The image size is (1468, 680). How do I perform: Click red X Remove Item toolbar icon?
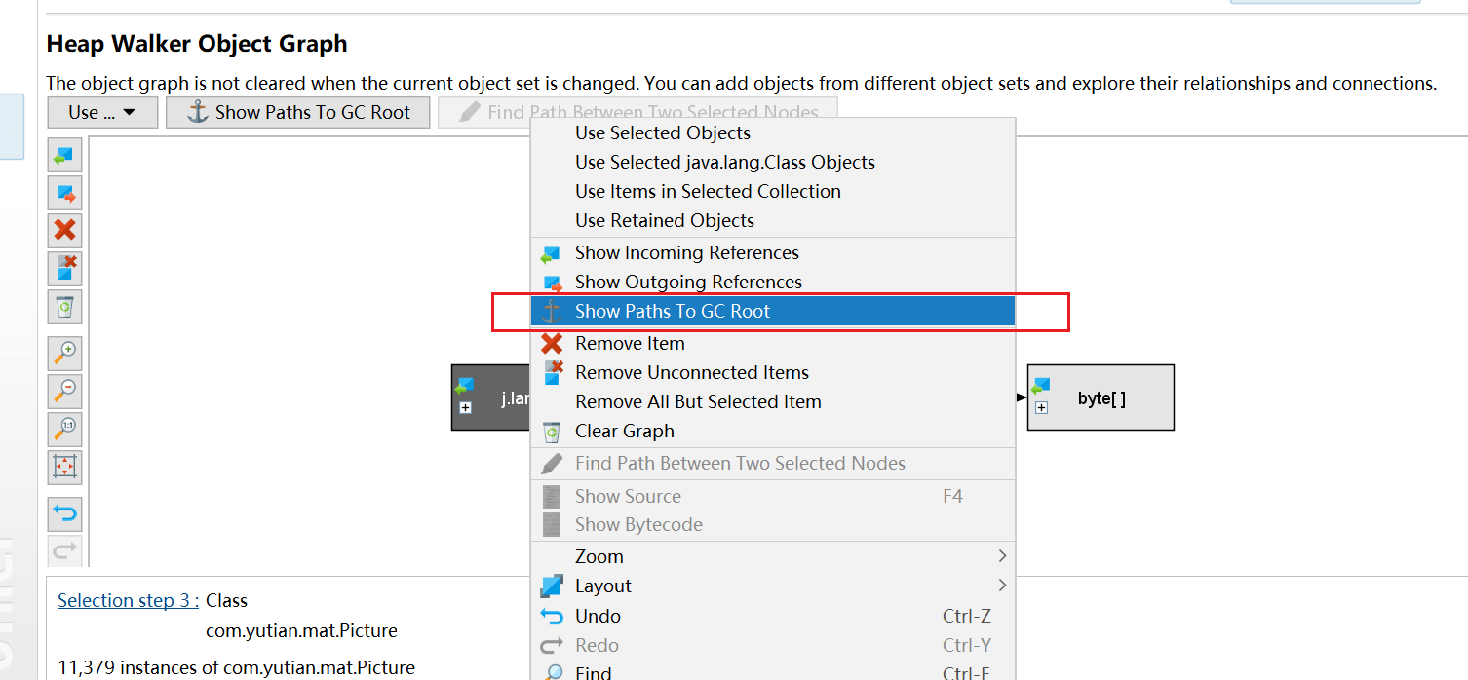click(x=64, y=230)
